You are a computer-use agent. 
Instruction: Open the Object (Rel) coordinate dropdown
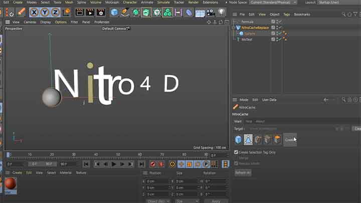(x=158, y=201)
